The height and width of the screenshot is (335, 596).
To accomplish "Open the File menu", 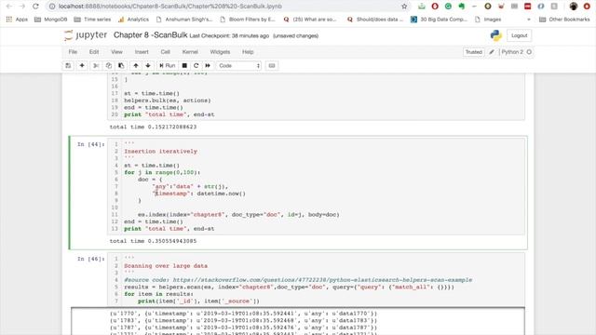I will 73,52.
